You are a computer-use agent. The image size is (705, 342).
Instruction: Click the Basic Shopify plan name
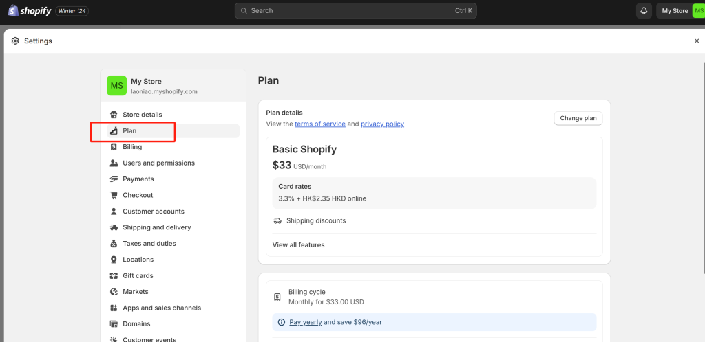(304, 150)
